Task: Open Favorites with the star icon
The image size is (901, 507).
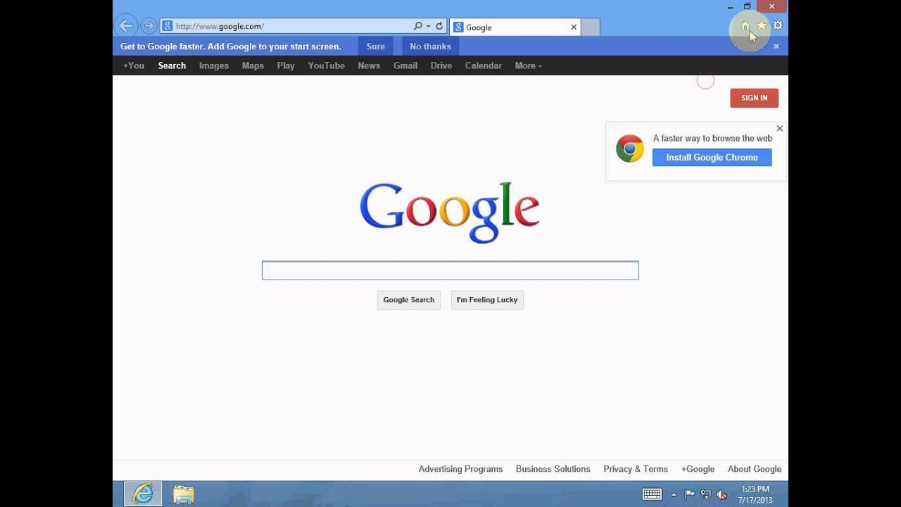Action: pyautogui.click(x=762, y=26)
